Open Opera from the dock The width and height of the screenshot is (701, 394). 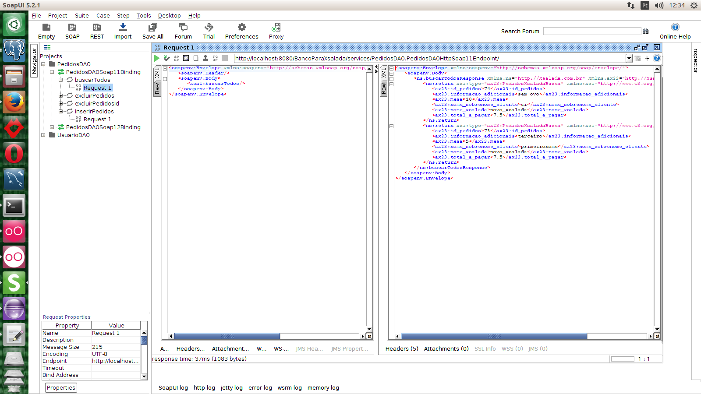click(14, 154)
